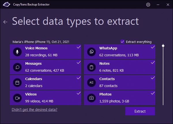The width and height of the screenshot is (173, 124).
Task: Toggle the Messages checkmark
Action: tap(79, 63)
